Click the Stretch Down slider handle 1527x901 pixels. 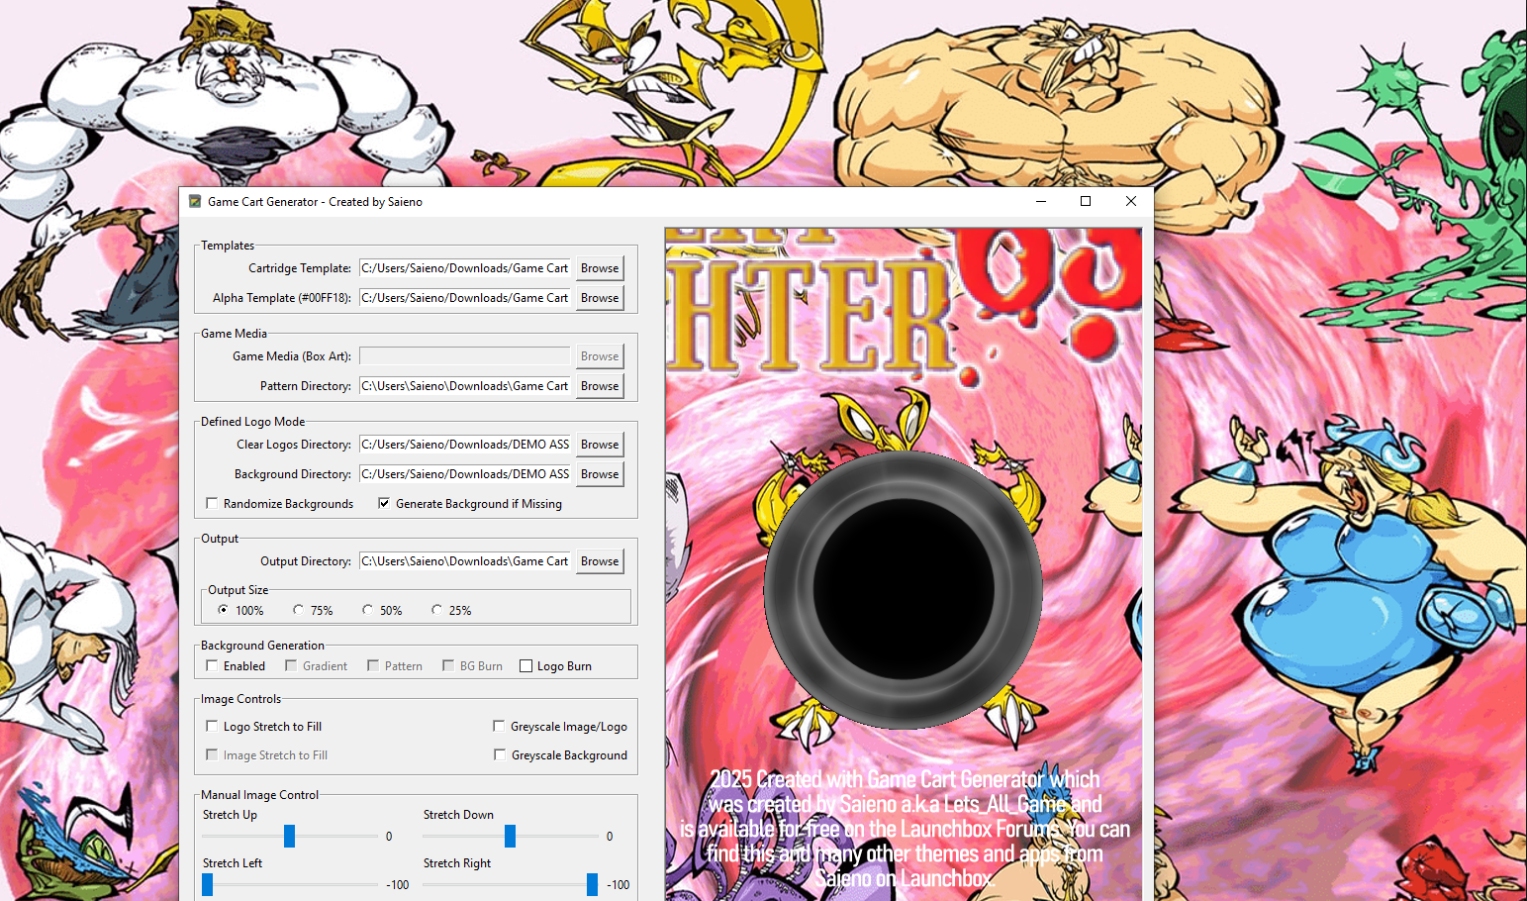pos(510,836)
